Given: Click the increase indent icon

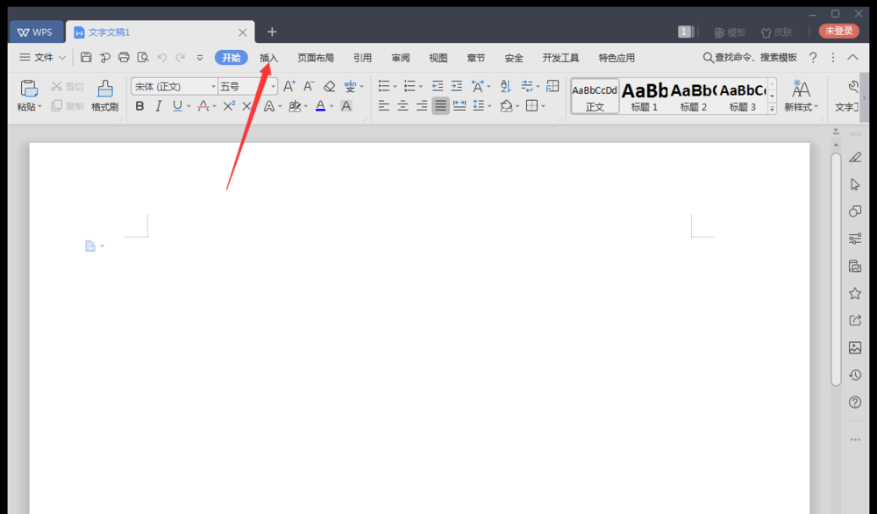Looking at the screenshot, I should (457, 86).
